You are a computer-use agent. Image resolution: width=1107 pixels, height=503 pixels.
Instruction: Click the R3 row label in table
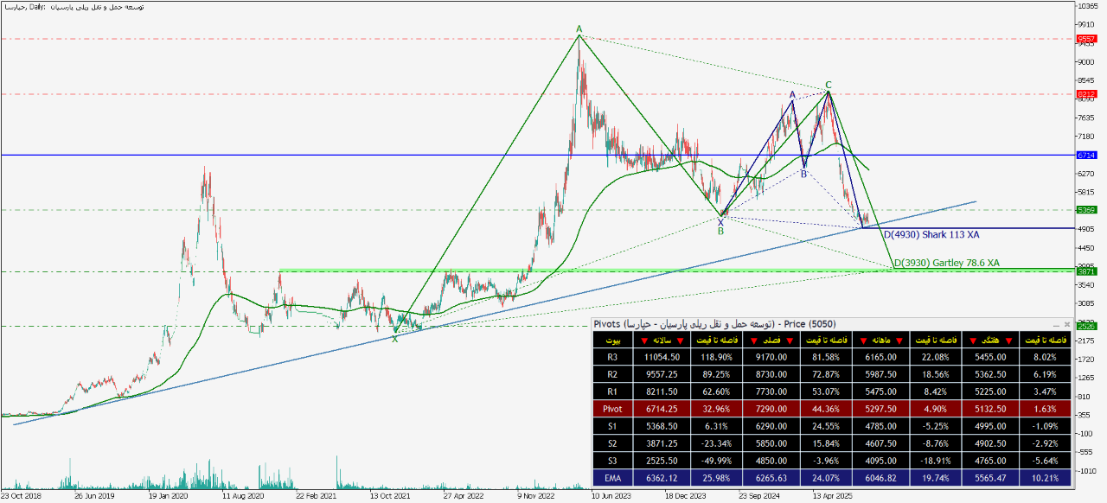[x=612, y=358]
